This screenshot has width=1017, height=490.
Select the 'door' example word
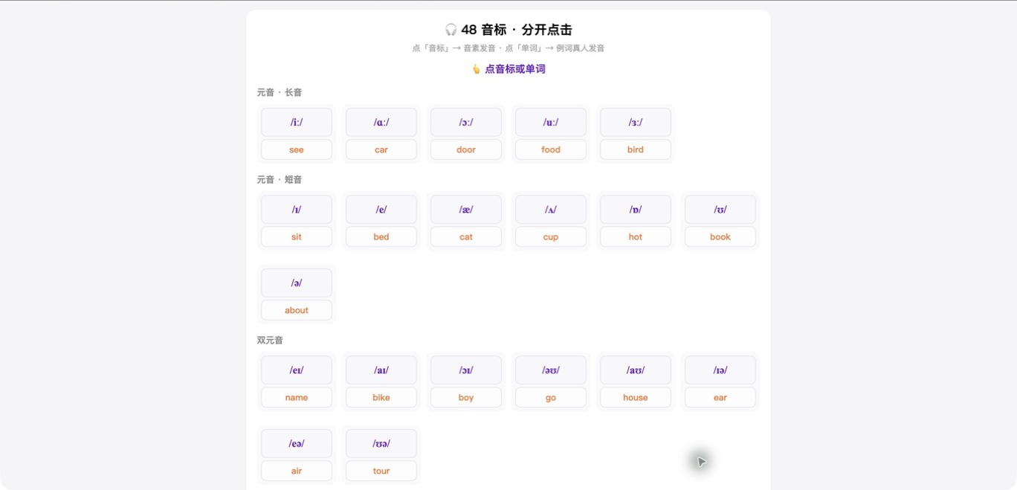click(x=466, y=149)
